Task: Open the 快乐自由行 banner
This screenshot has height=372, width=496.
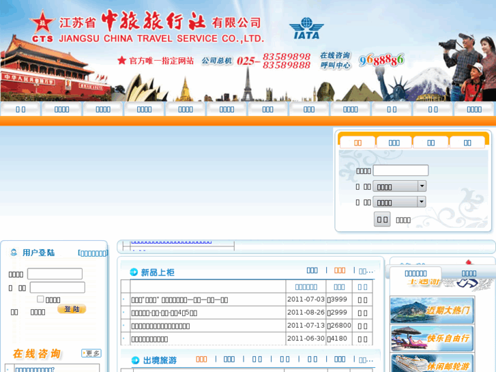Action: 432,338
